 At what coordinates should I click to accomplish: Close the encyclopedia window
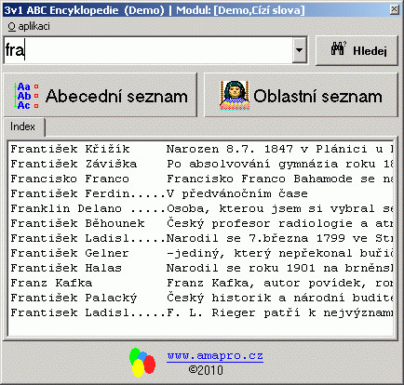pos(395,9)
